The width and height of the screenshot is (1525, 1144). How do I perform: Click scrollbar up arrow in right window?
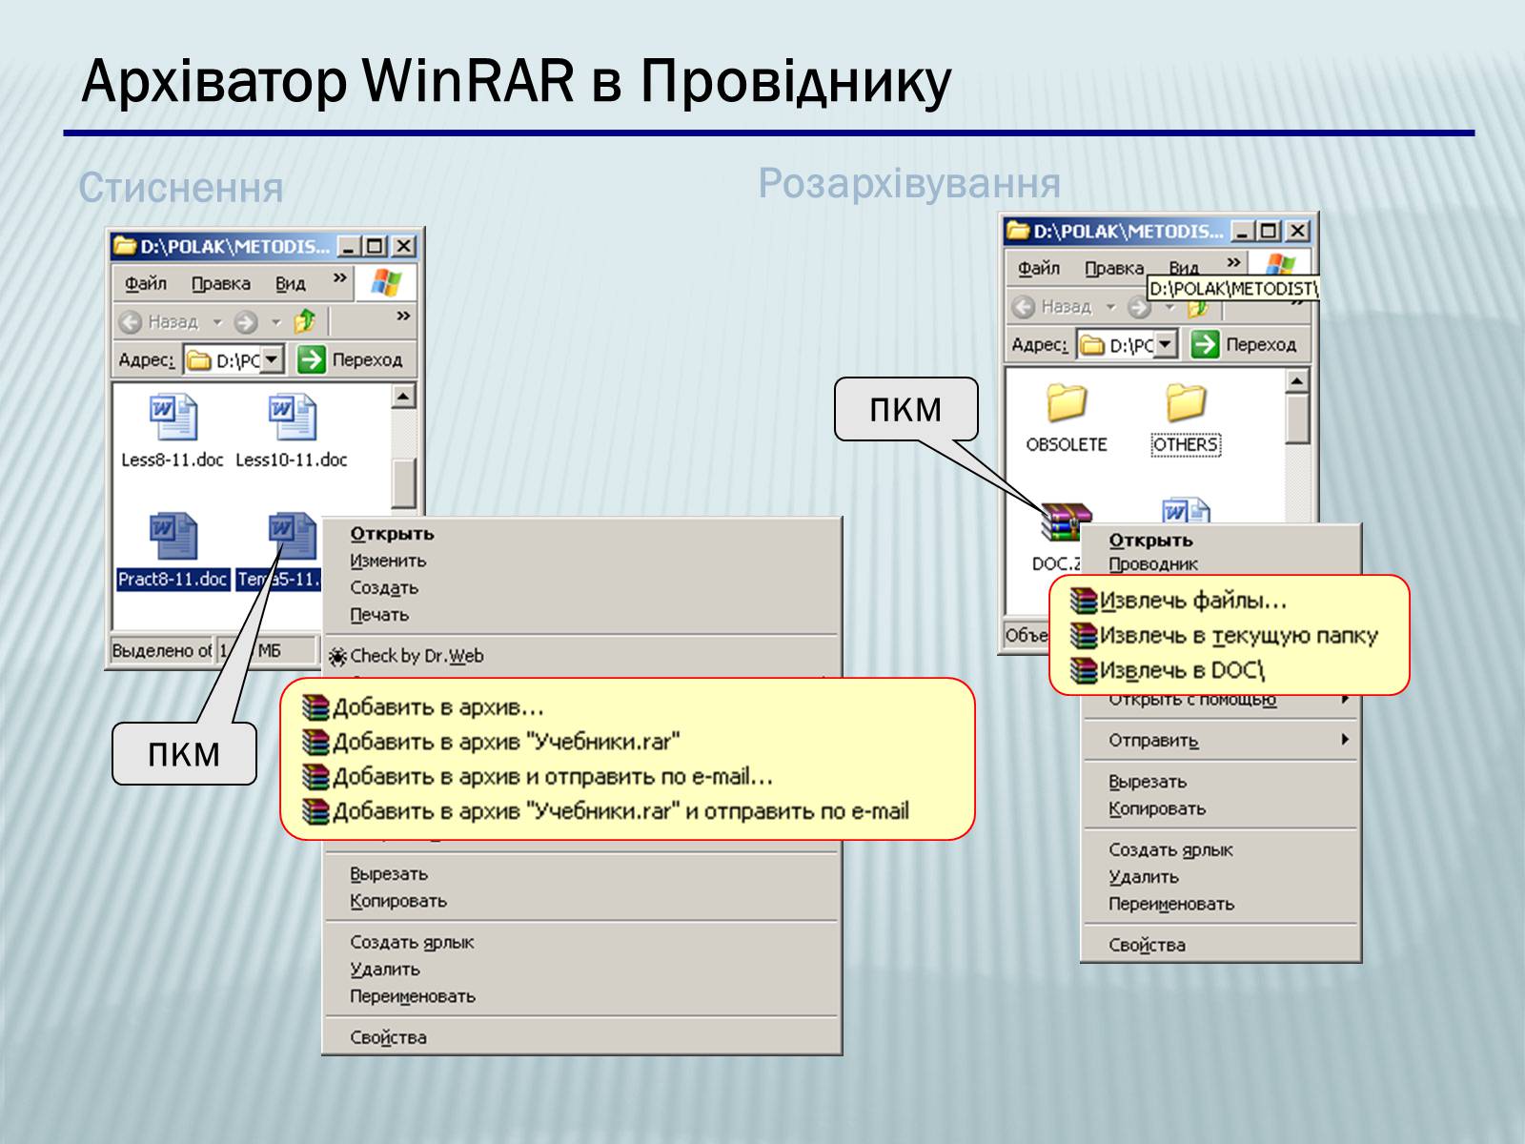[x=1297, y=381]
